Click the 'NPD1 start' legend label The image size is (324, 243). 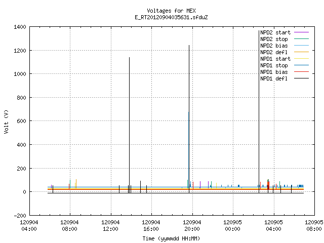point(275,59)
